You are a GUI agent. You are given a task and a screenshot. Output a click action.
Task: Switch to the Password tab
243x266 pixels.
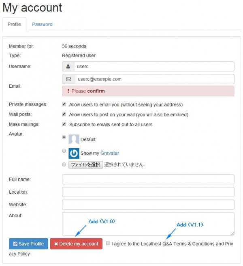click(x=42, y=24)
